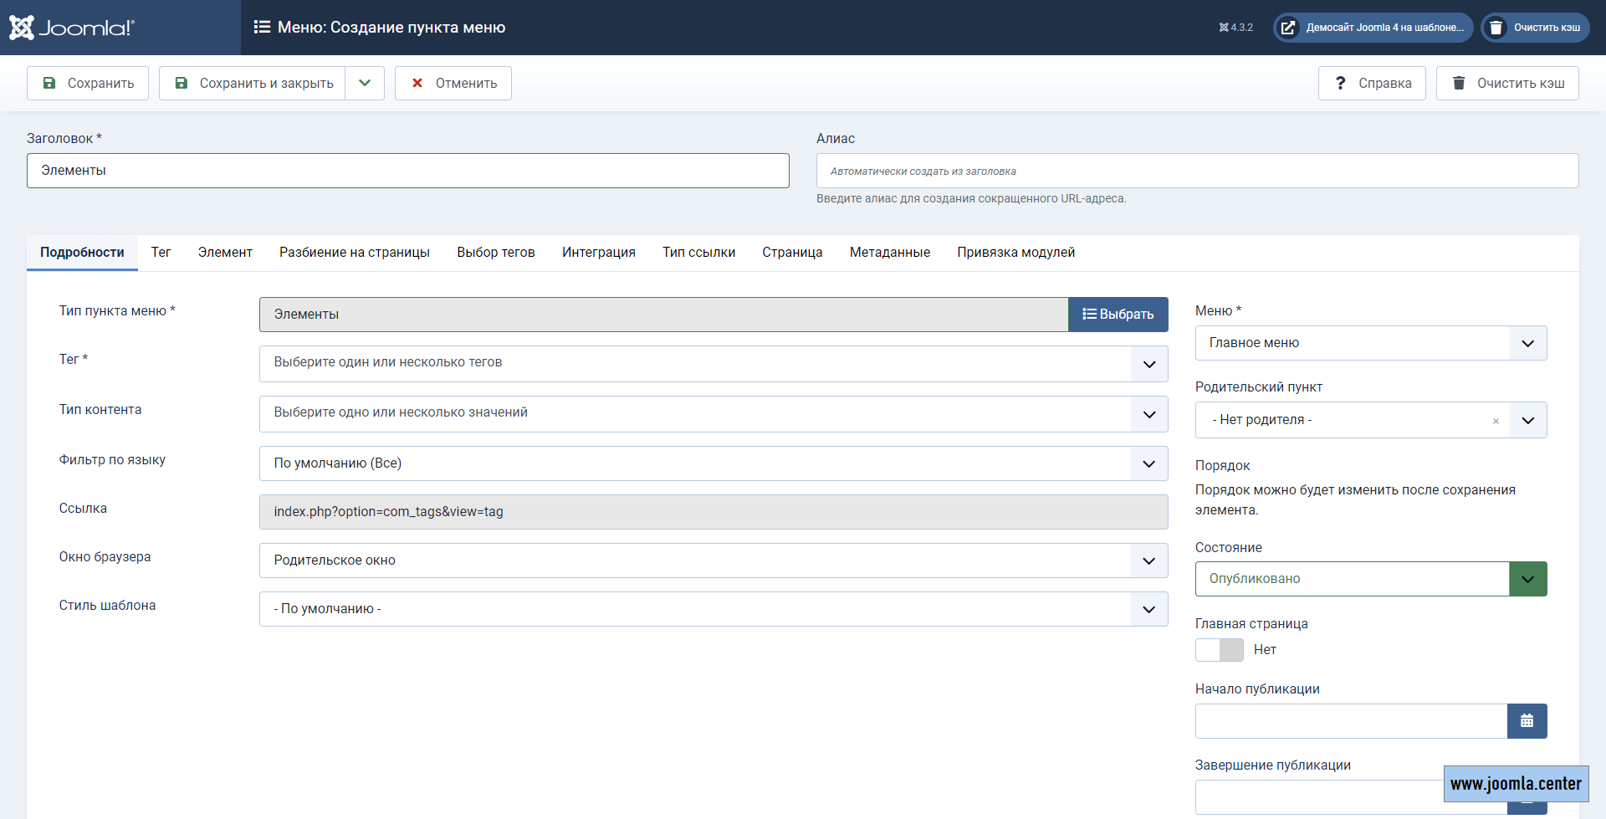
Task: Open the start publishing calendar picker
Action: pos(1527,721)
